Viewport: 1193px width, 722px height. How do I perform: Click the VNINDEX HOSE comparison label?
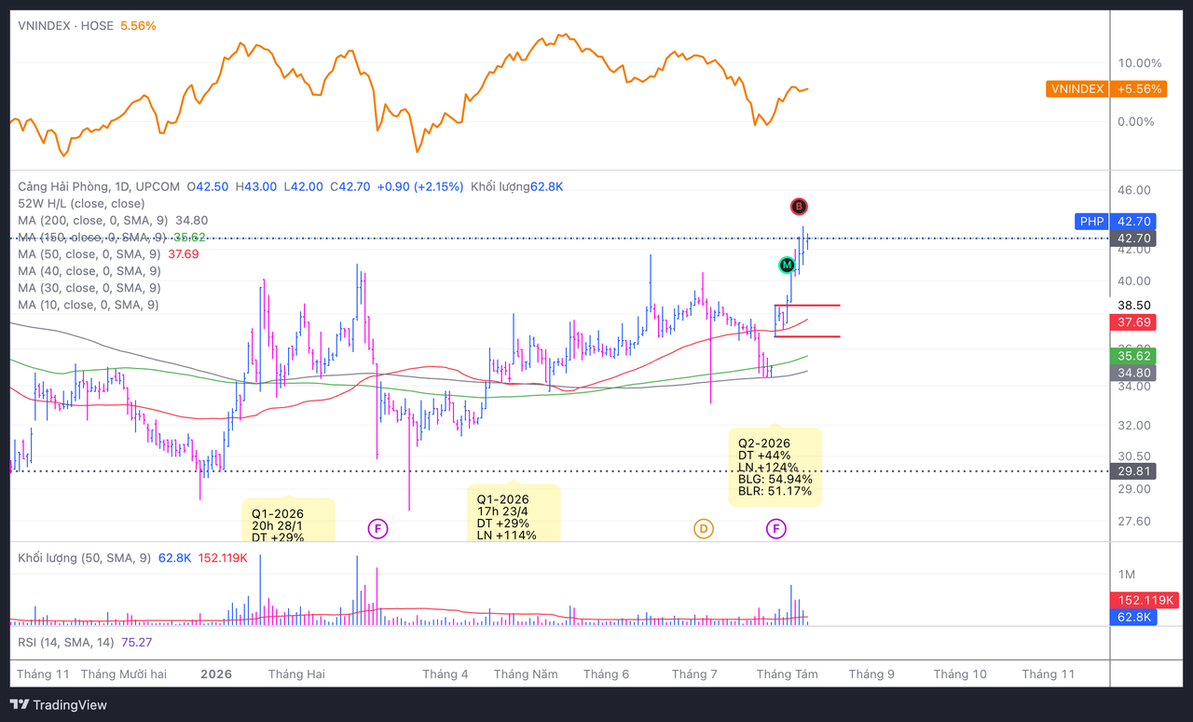(64, 26)
